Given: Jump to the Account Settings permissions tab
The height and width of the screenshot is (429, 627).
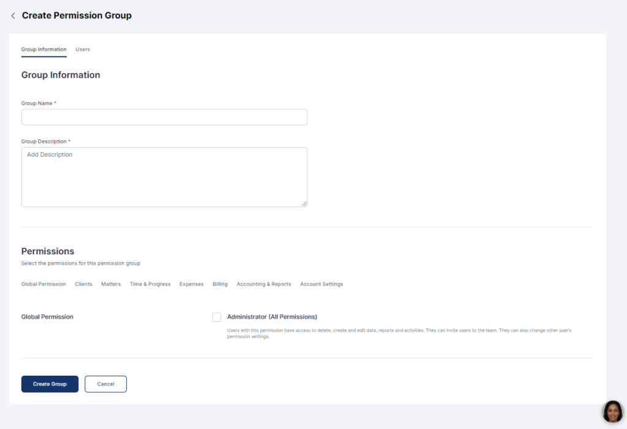Looking at the screenshot, I should (321, 284).
